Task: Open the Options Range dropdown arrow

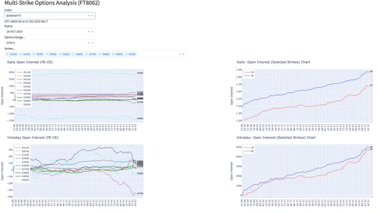Action: 93,43
